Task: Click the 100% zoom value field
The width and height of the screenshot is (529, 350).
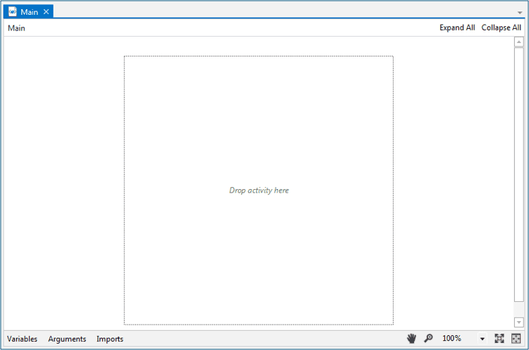Action: point(452,339)
